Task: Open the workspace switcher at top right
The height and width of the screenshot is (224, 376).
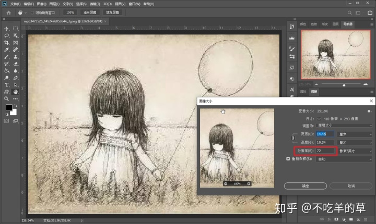Action: coord(358,13)
